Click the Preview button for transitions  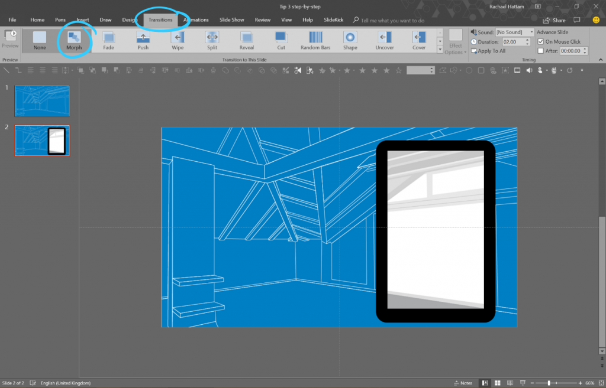click(11, 40)
